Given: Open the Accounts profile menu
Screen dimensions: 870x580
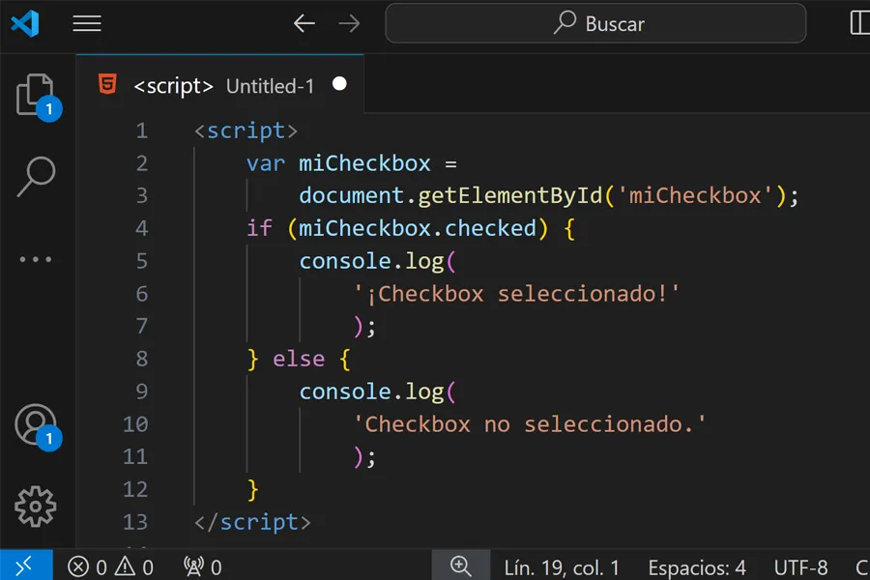Looking at the screenshot, I should click(x=37, y=425).
